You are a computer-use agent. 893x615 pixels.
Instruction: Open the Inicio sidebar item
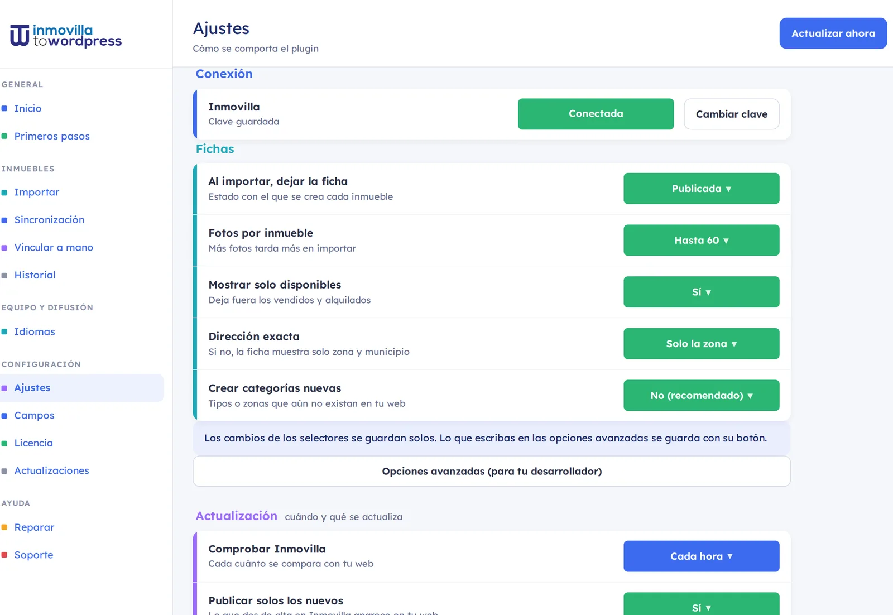28,108
